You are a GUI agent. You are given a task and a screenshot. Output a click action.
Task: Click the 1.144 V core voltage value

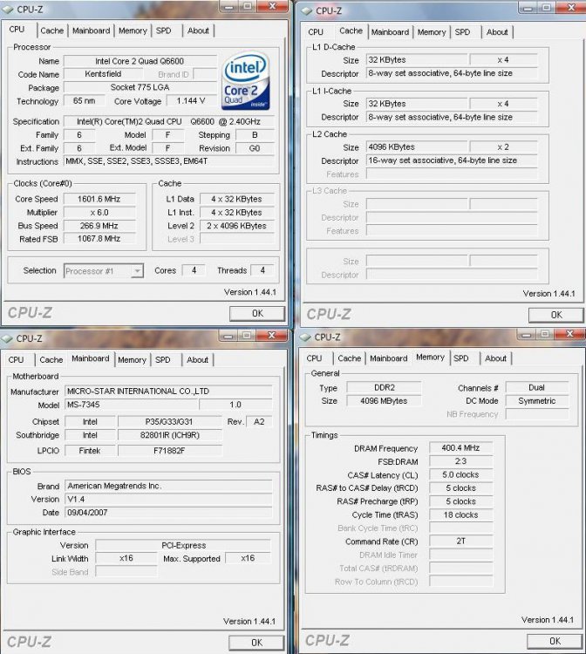coord(191,101)
